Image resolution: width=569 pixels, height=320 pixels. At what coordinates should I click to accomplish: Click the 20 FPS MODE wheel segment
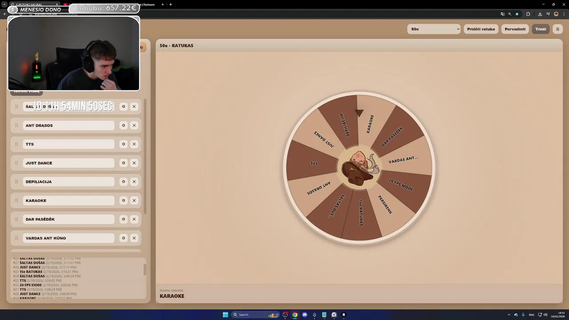[x=401, y=185]
